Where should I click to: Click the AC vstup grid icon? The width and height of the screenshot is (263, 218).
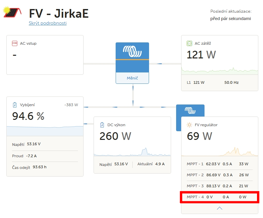(x=15, y=43)
